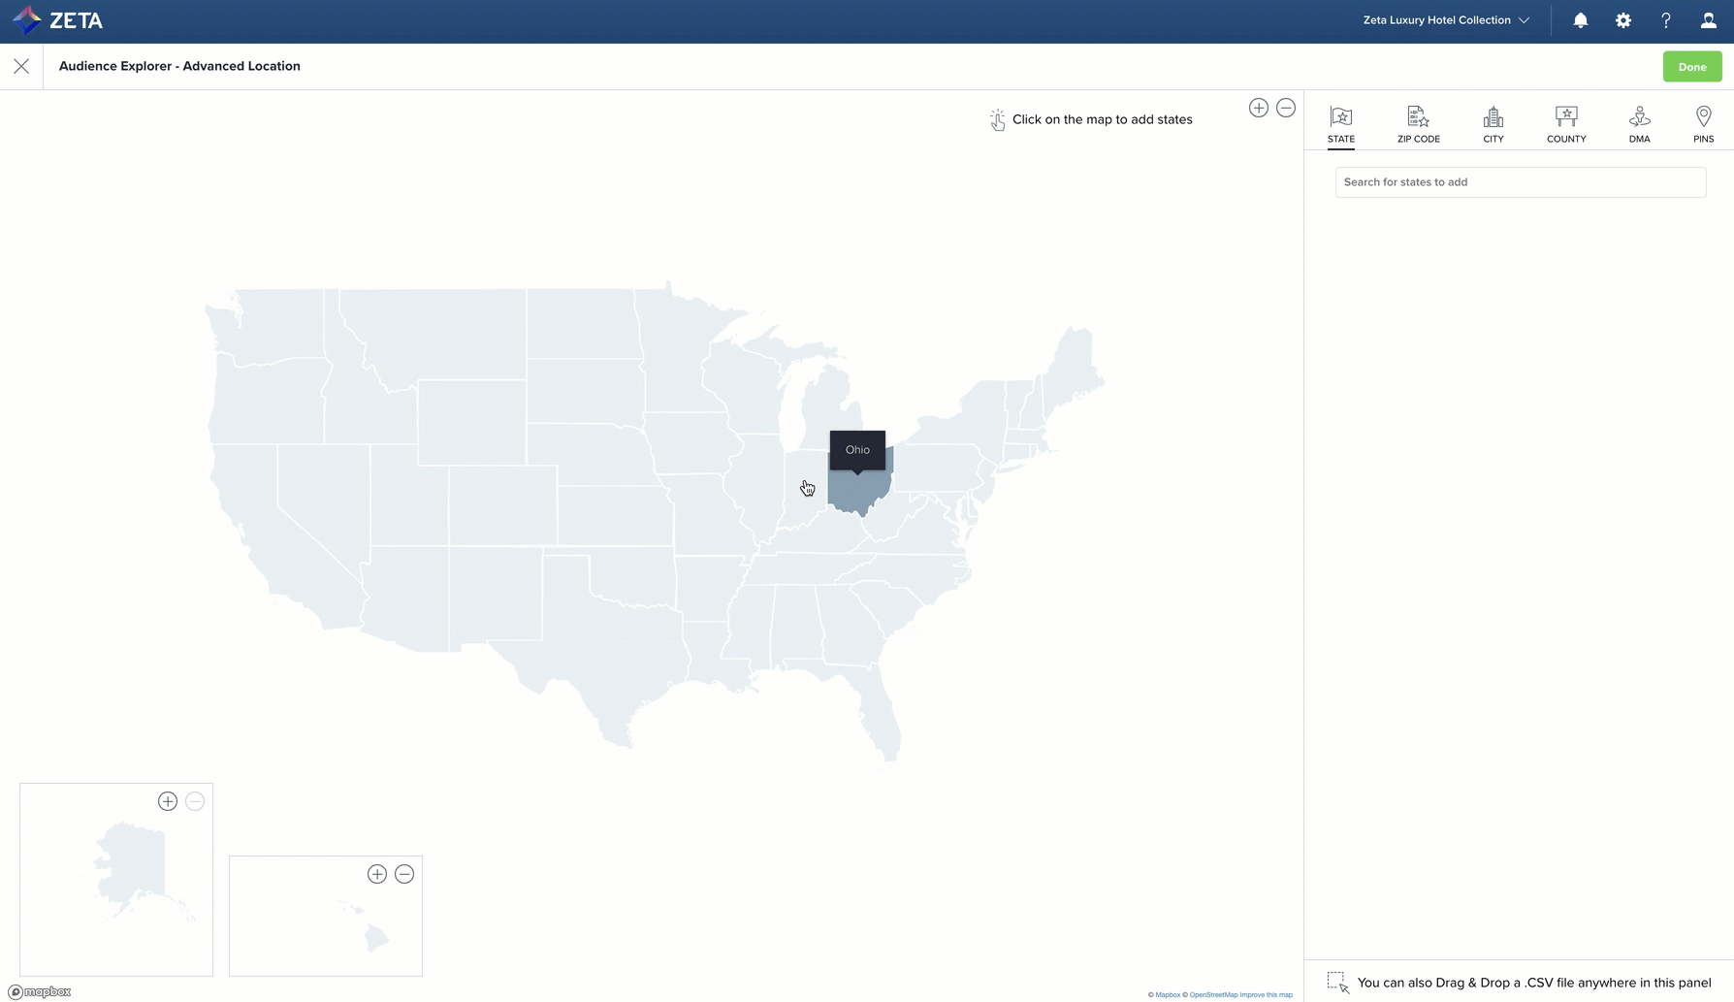This screenshot has width=1734, height=1002.
Task: Switch to the DMA tab
Action: click(1639, 124)
